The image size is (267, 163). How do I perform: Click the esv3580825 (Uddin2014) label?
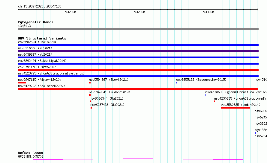pyautogui.click(x=241, y=105)
